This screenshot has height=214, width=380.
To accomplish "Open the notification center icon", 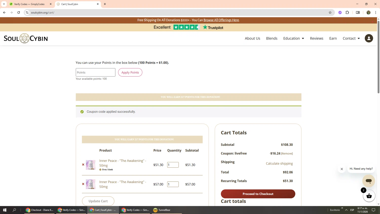I will [373, 210].
